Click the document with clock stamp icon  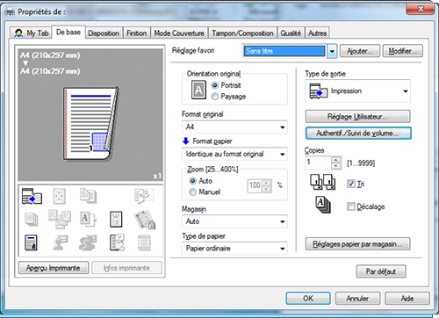(117, 242)
